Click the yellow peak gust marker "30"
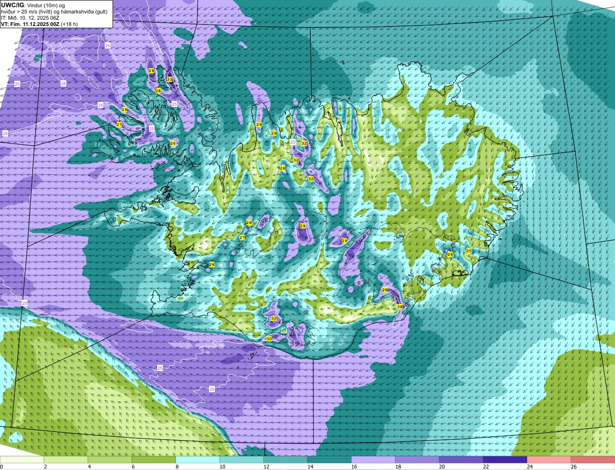Image resolution: width=615 pixels, height=470 pixels. 269,339
